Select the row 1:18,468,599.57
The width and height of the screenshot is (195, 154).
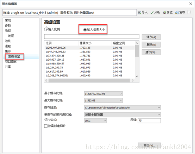pyautogui.click(x=89, y=64)
